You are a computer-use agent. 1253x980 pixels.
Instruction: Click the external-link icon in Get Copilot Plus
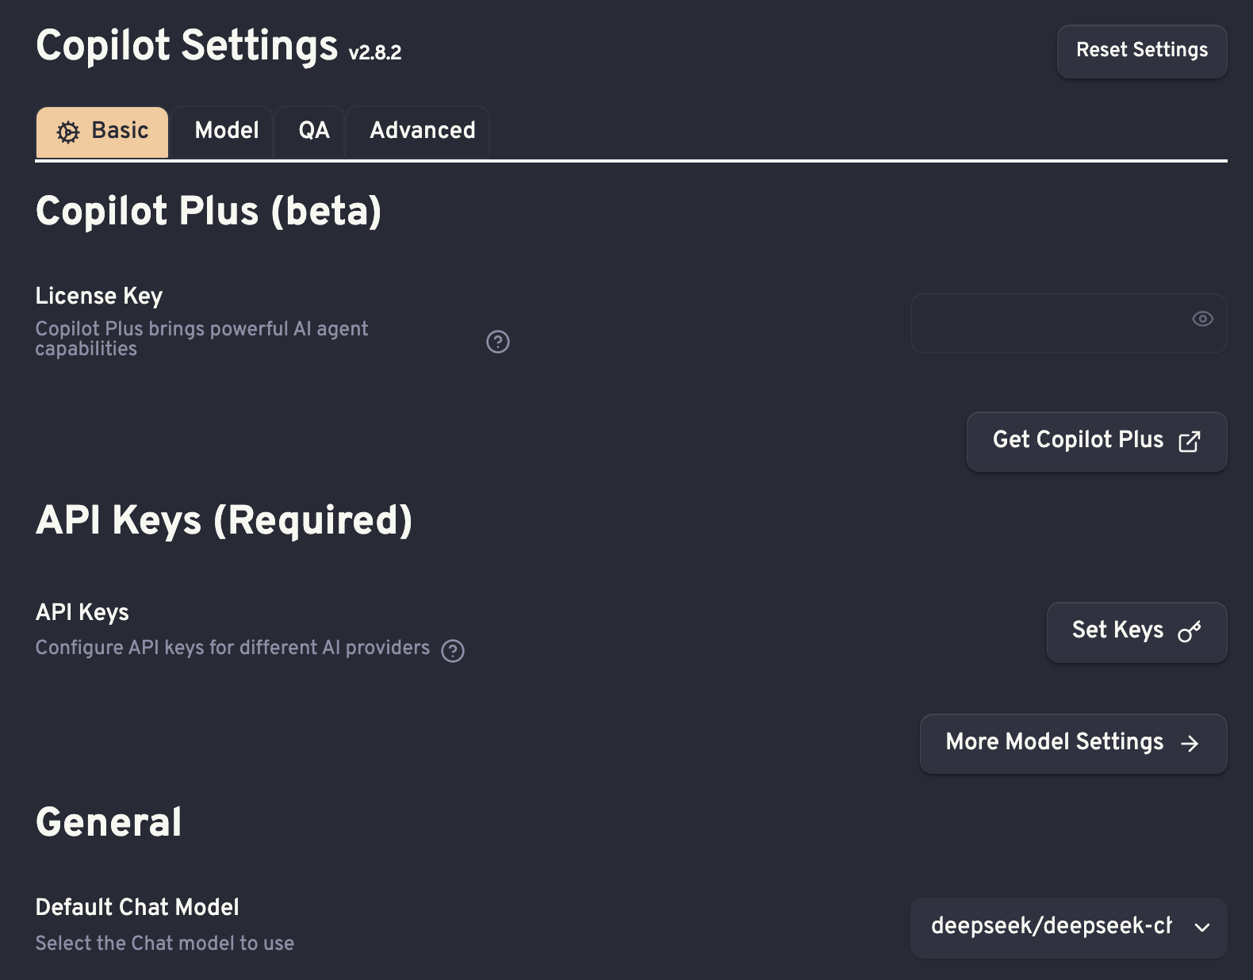(x=1190, y=442)
